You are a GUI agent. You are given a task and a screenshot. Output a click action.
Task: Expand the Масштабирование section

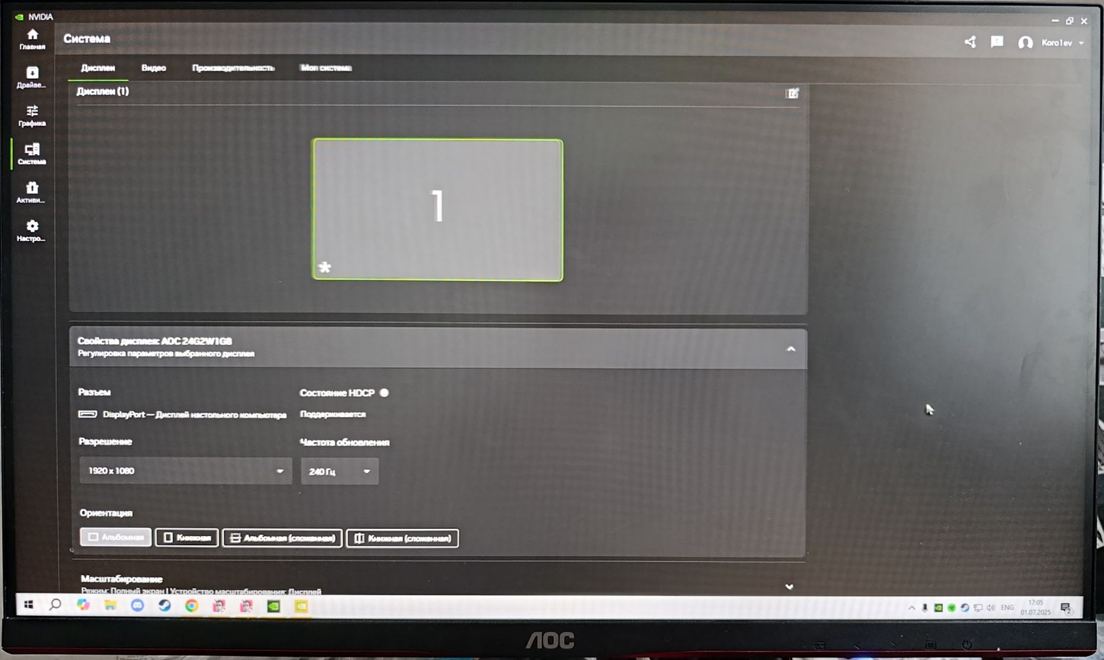point(789,587)
